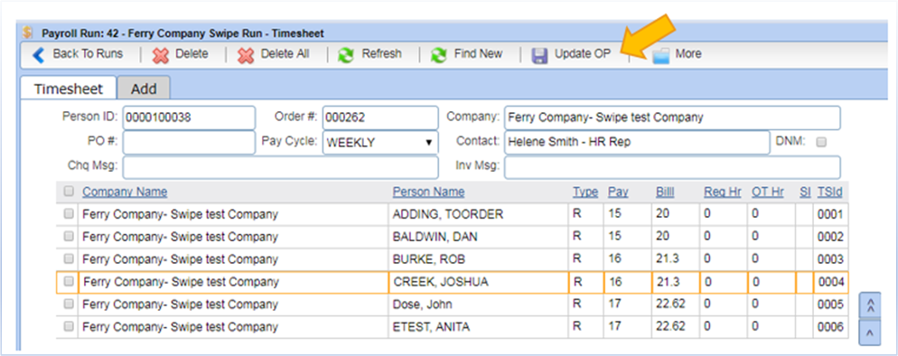Click the Delete All red X icon
Screen dimensions: 898x356
coord(246,55)
